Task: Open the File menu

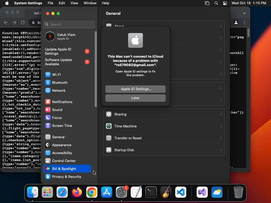Action: [x=51, y=3]
